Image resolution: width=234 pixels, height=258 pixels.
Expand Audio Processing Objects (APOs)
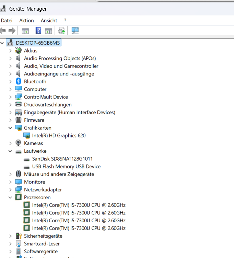(x=10, y=58)
